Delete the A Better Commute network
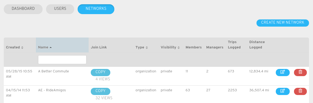The height and width of the screenshot is (103, 313). [x=300, y=72]
